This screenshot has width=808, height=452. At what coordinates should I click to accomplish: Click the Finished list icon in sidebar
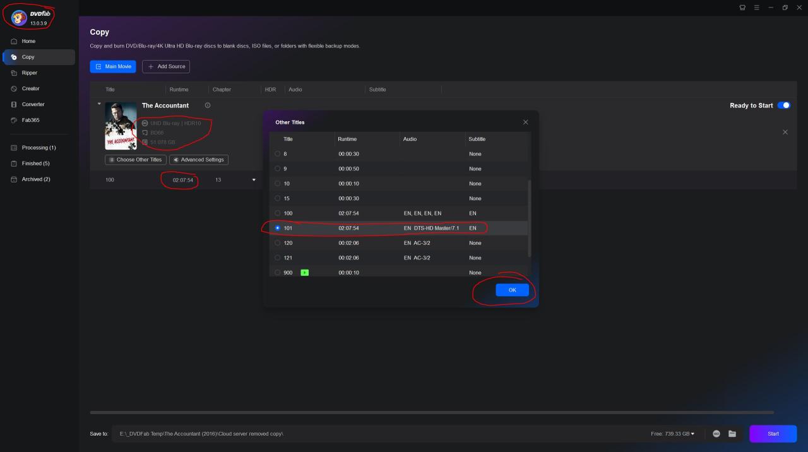[x=14, y=164]
